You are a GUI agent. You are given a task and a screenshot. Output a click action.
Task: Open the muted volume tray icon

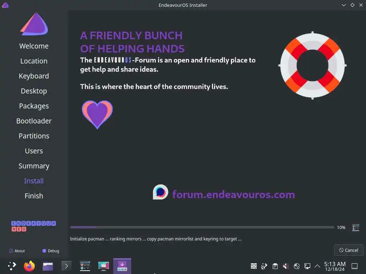(x=286, y=266)
